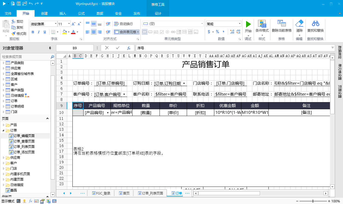This screenshot has height=204, width=343.
Task: Click the font color red swatch
Action: 73,32
